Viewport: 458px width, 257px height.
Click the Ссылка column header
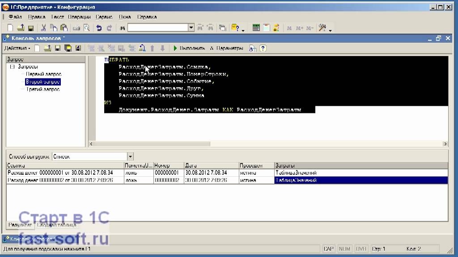pos(65,166)
